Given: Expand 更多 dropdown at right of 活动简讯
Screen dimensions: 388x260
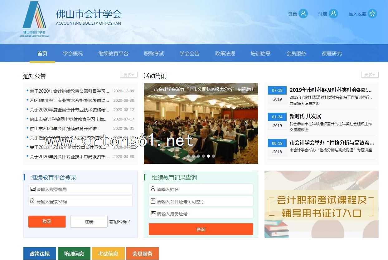Looking at the screenshot, I should coord(370,75).
